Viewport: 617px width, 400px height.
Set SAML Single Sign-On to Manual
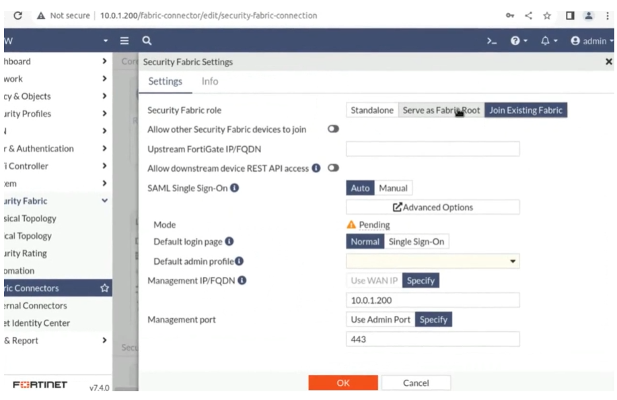coord(393,188)
